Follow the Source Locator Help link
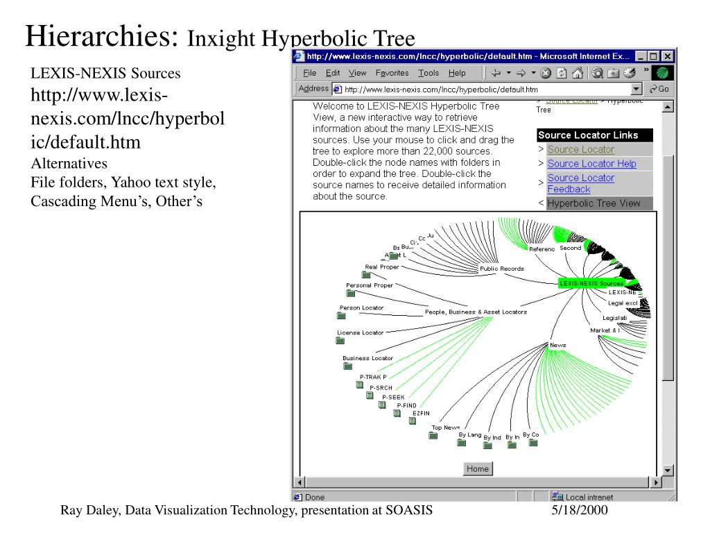This screenshot has width=710, height=533. click(x=592, y=164)
